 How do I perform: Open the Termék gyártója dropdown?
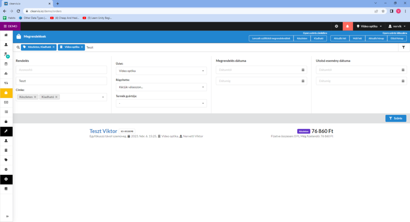pos(161,103)
